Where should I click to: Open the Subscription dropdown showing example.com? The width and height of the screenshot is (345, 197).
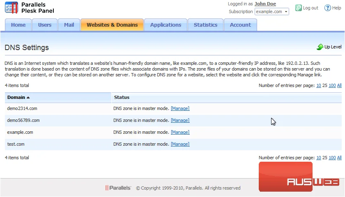(x=272, y=11)
